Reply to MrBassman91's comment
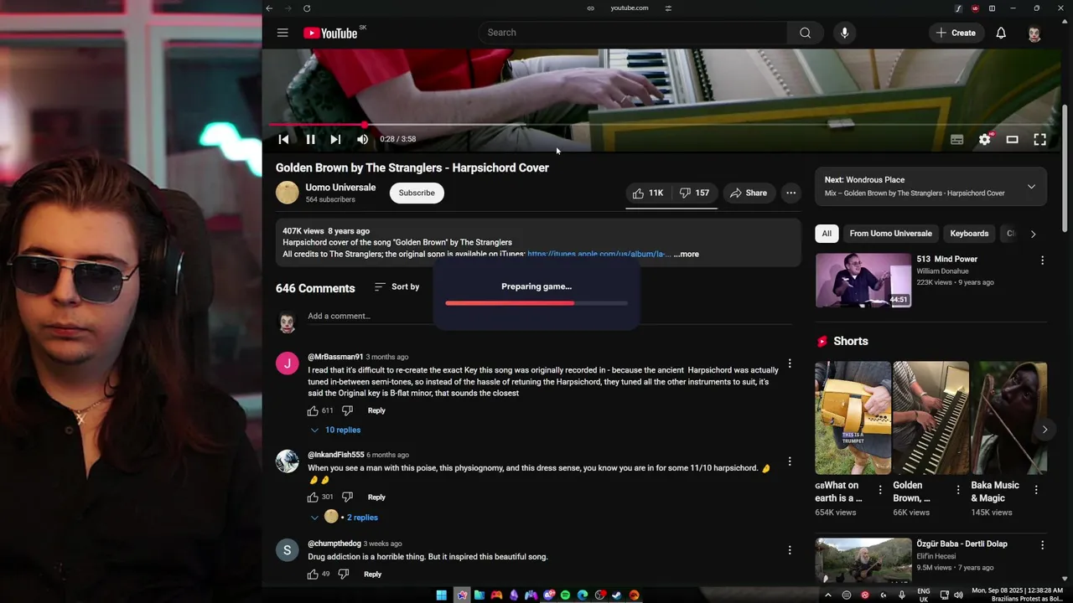The image size is (1073, 603). pos(376,411)
